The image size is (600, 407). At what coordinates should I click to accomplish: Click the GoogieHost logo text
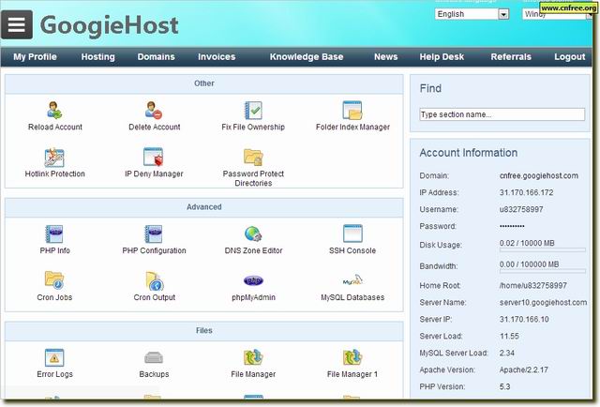(x=109, y=25)
